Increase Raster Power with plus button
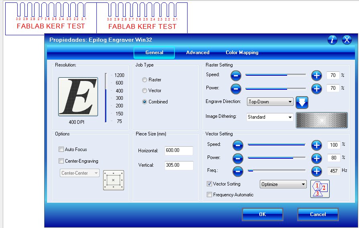 click(x=317, y=89)
